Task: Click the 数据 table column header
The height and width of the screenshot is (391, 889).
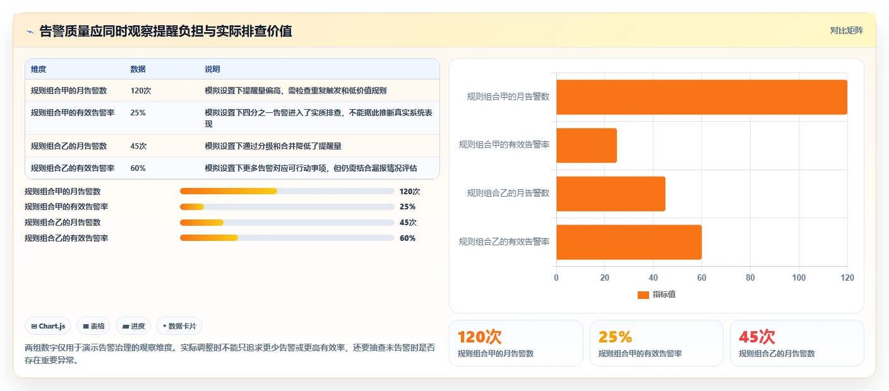Action: (138, 69)
